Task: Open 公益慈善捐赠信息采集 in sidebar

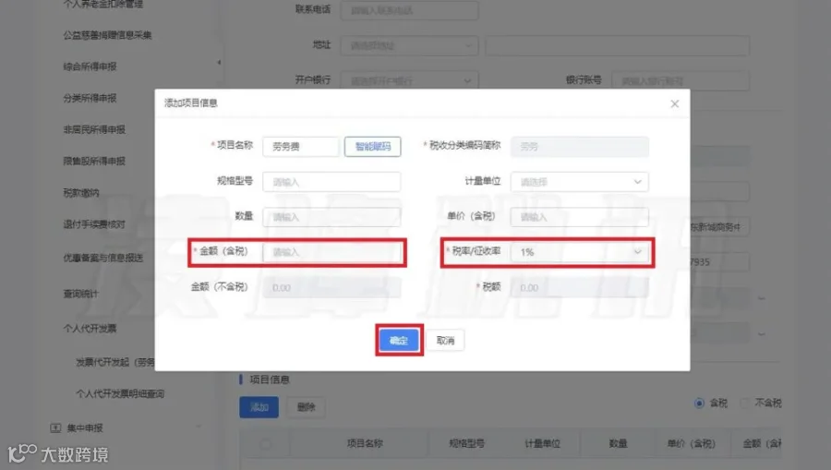Action: point(108,35)
